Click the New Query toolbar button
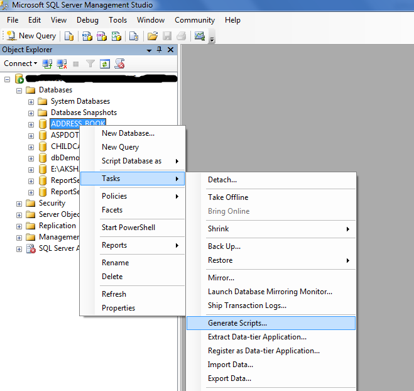Viewport: 414px width, 391px height. coord(31,36)
